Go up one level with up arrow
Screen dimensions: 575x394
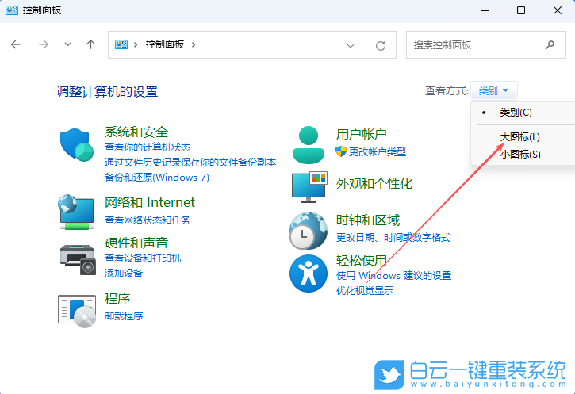coord(90,44)
